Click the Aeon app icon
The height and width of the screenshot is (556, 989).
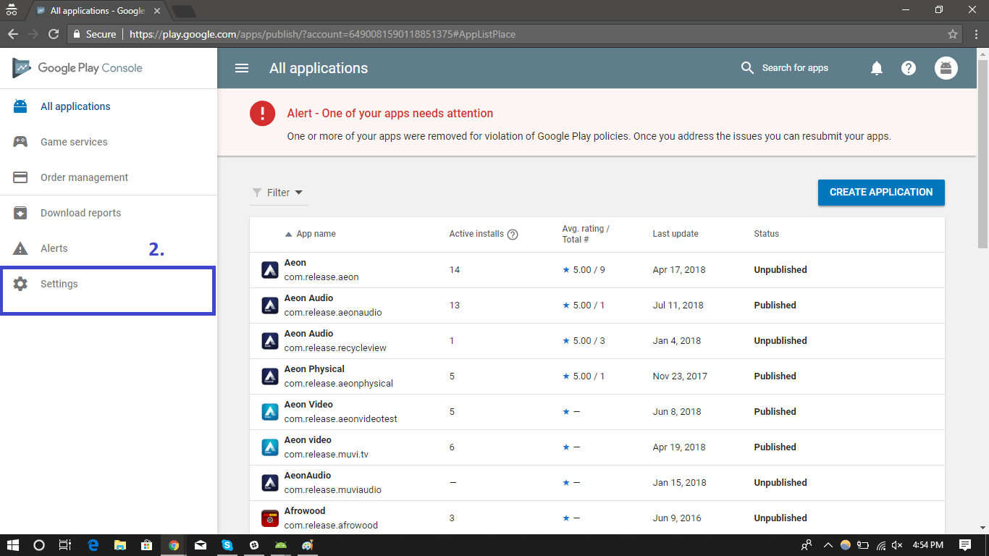coord(270,270)
